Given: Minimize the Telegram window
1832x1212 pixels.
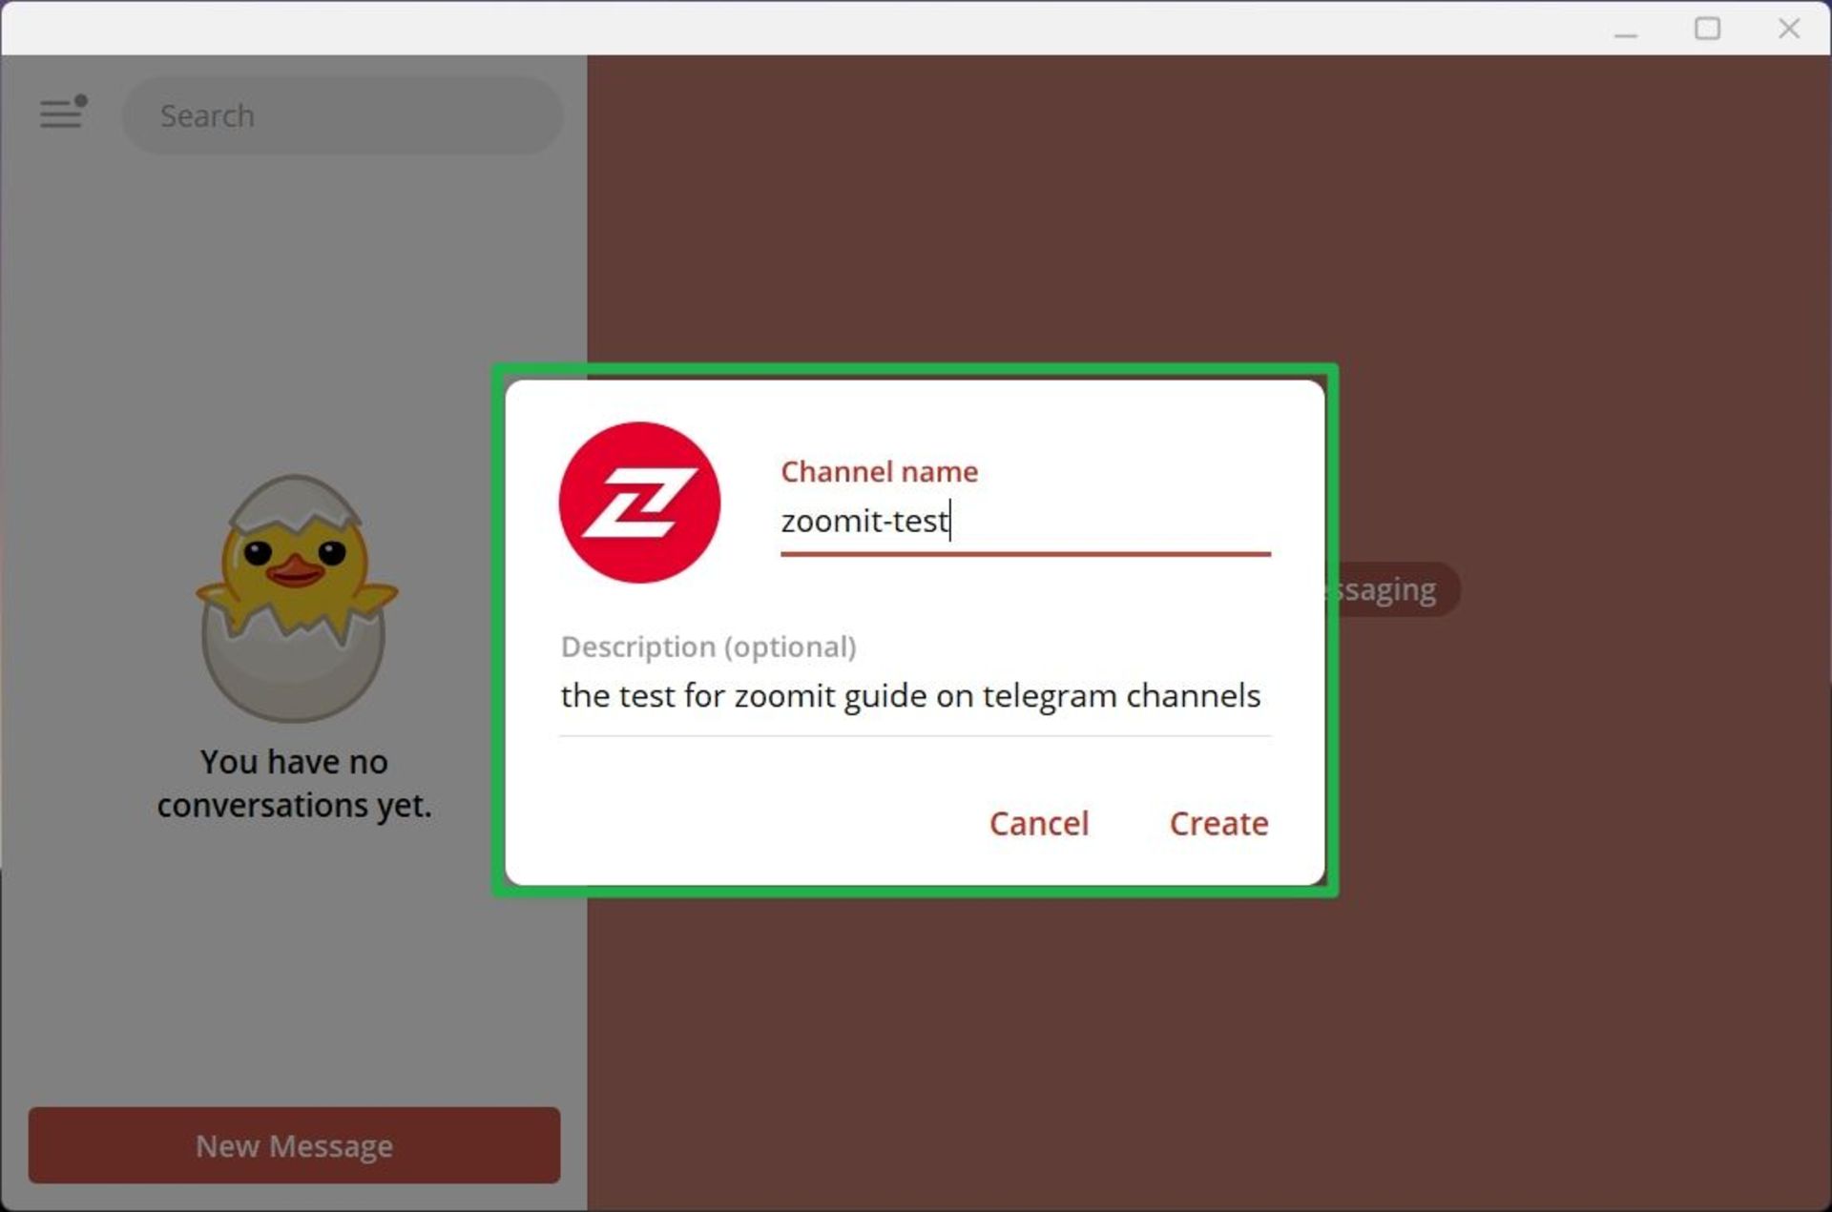Looking at the screenshot, I should 1626,29.
